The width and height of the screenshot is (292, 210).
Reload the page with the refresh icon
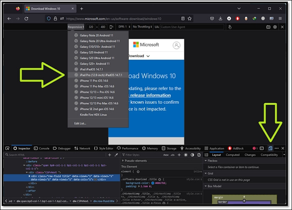[x=27, y=18]
